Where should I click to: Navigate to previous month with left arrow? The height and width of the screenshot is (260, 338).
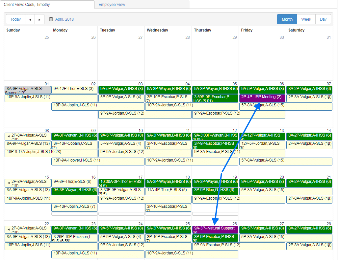coord(30,19)
